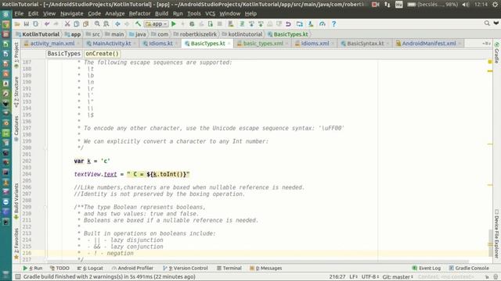Switch to the AndroidManifest.xml tab
501x281 pixels.
[429, 44]
